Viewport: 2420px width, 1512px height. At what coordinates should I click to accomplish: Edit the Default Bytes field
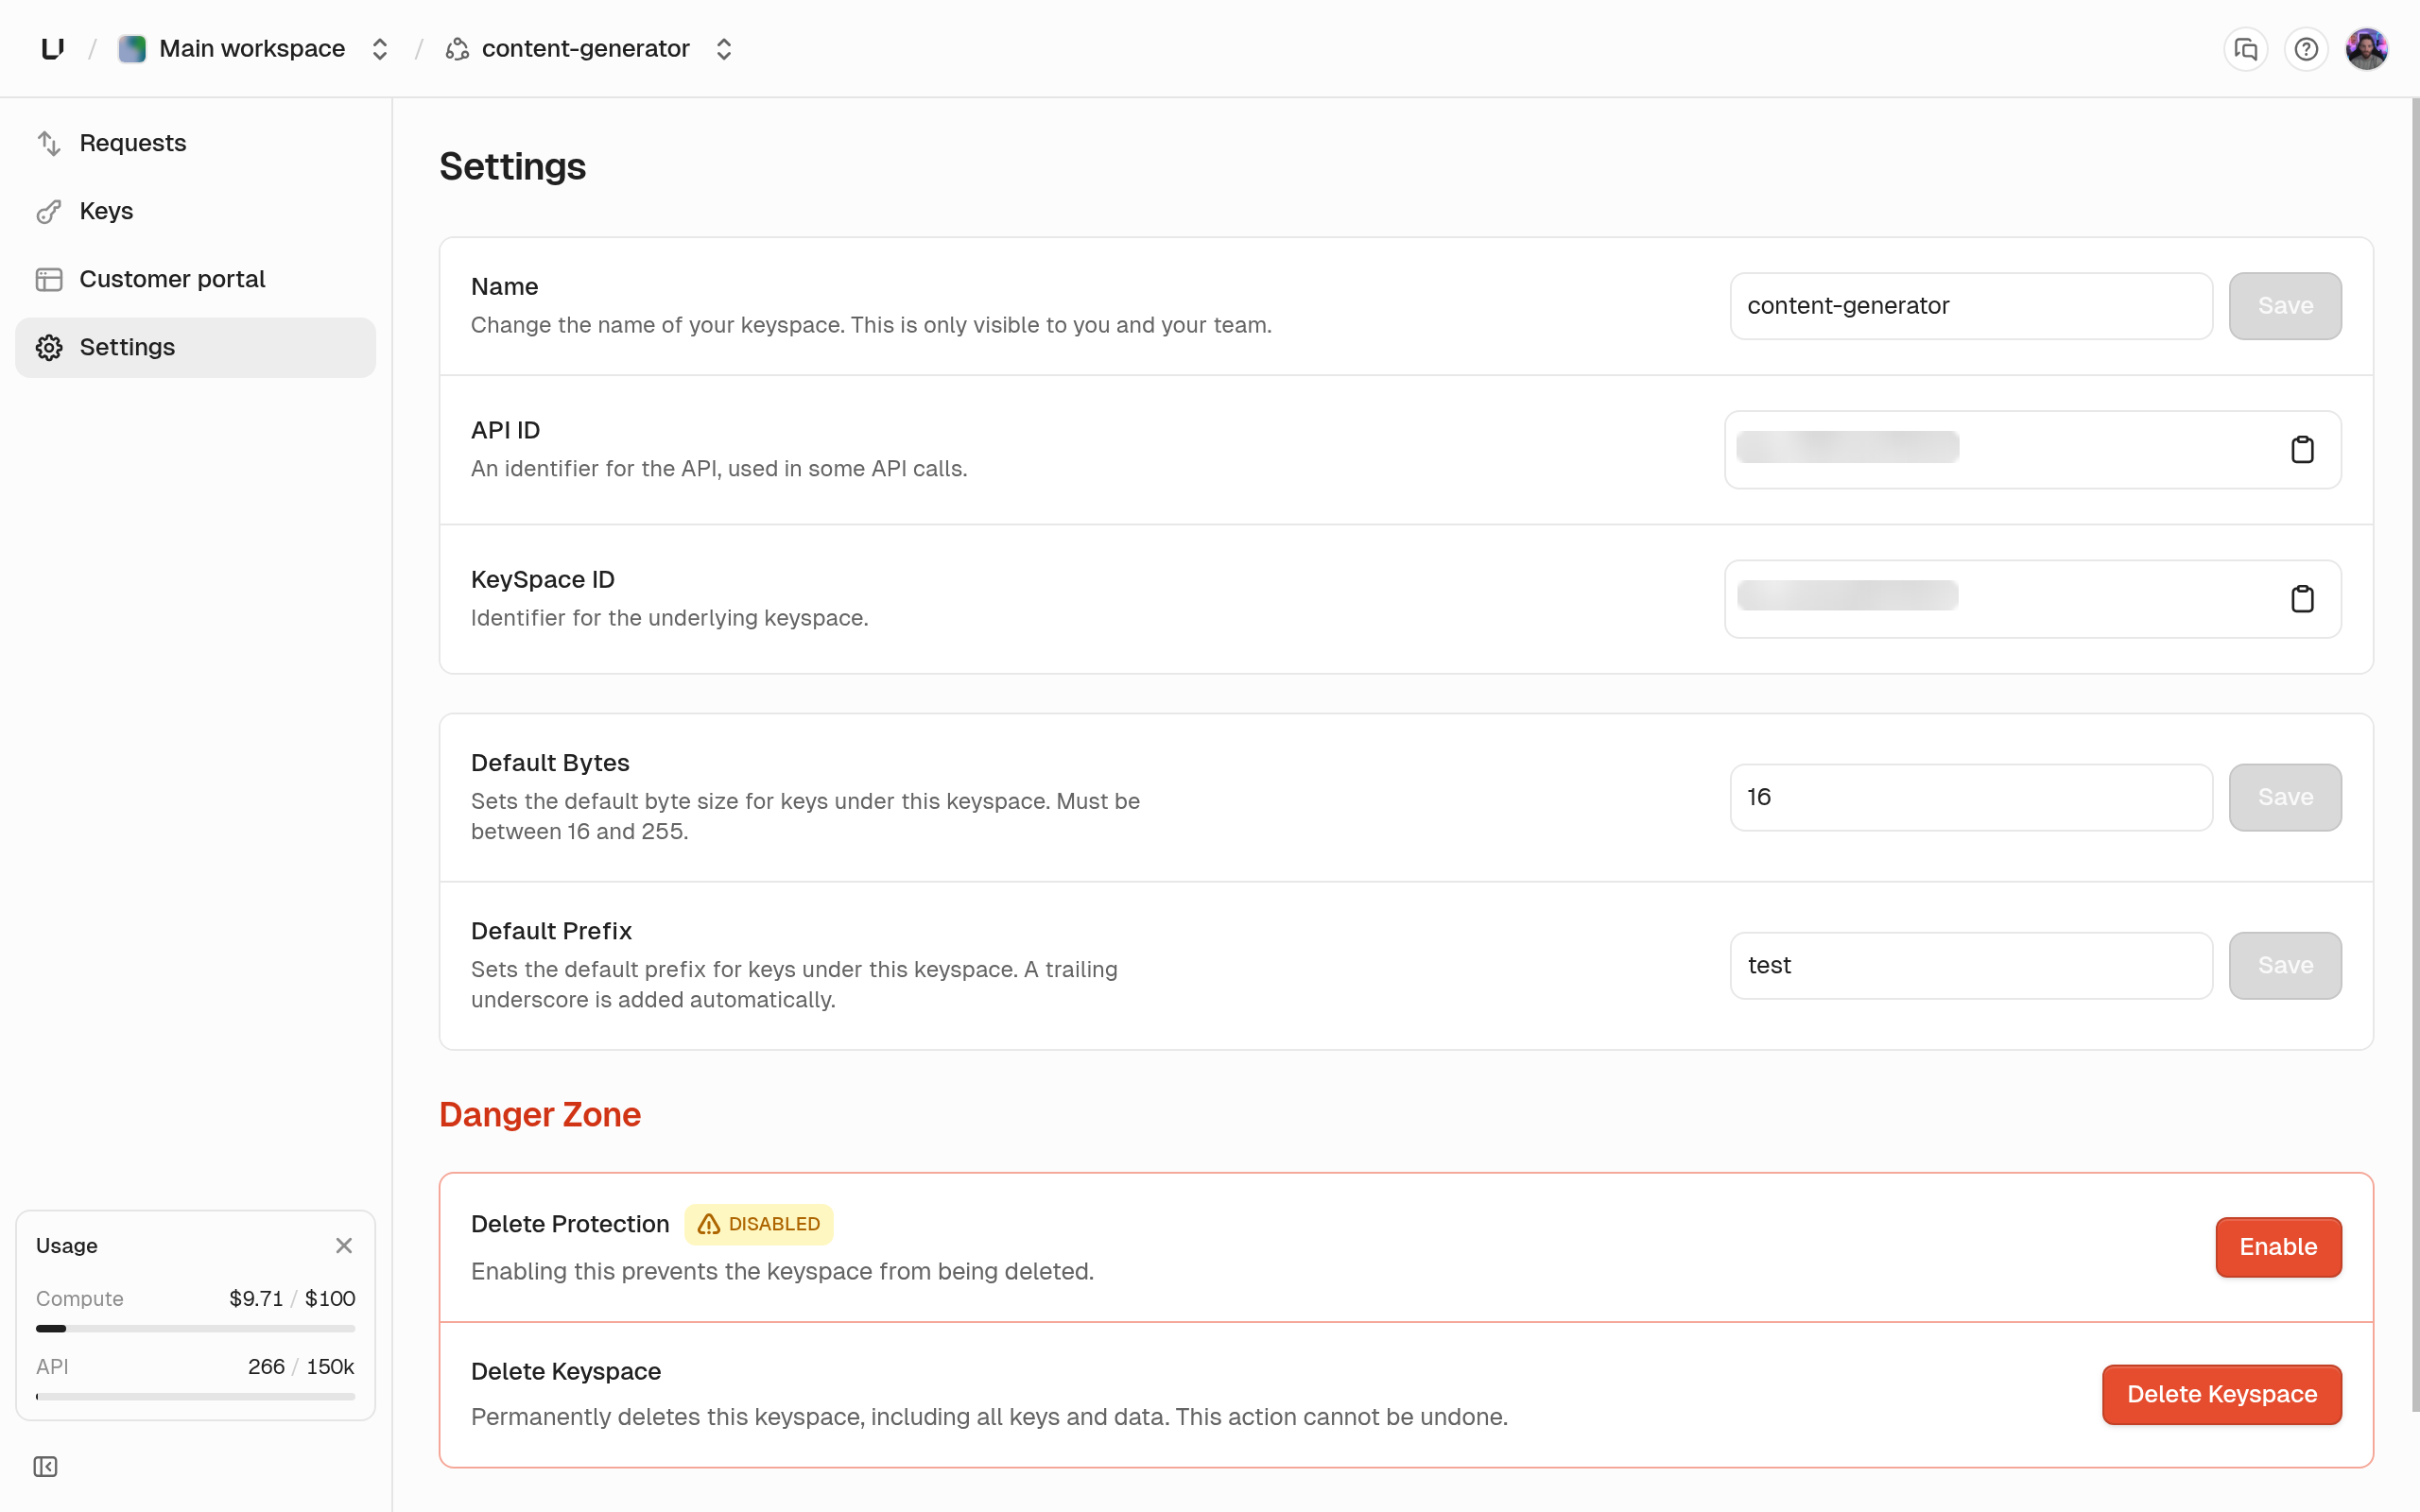coord(1971,797)
